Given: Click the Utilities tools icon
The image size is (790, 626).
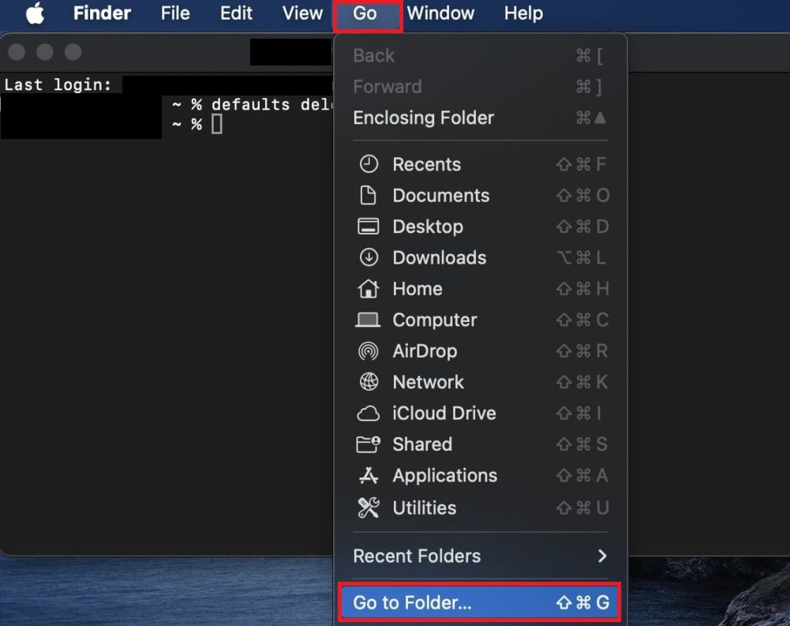Looking at the screenshot, I should [369, 508].
